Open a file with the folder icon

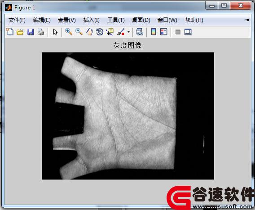point(20,32)
